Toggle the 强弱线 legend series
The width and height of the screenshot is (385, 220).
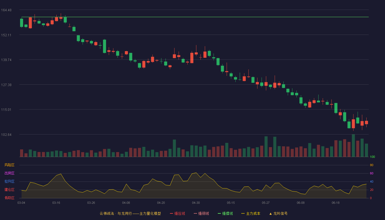click(x=201, y=213)
